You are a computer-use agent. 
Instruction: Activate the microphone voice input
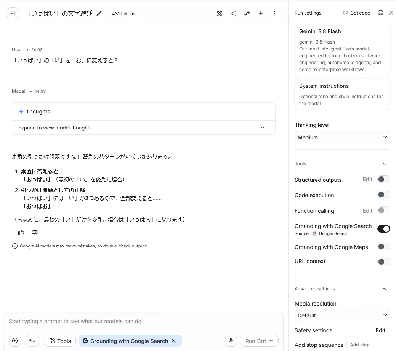231,341
